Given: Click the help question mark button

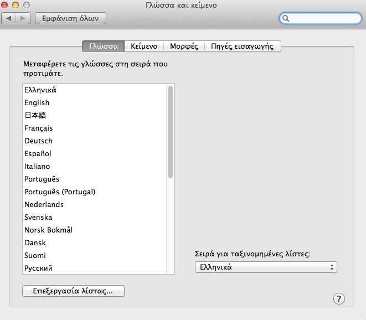Looking at the screenshot, I should [x=339, y=299].
